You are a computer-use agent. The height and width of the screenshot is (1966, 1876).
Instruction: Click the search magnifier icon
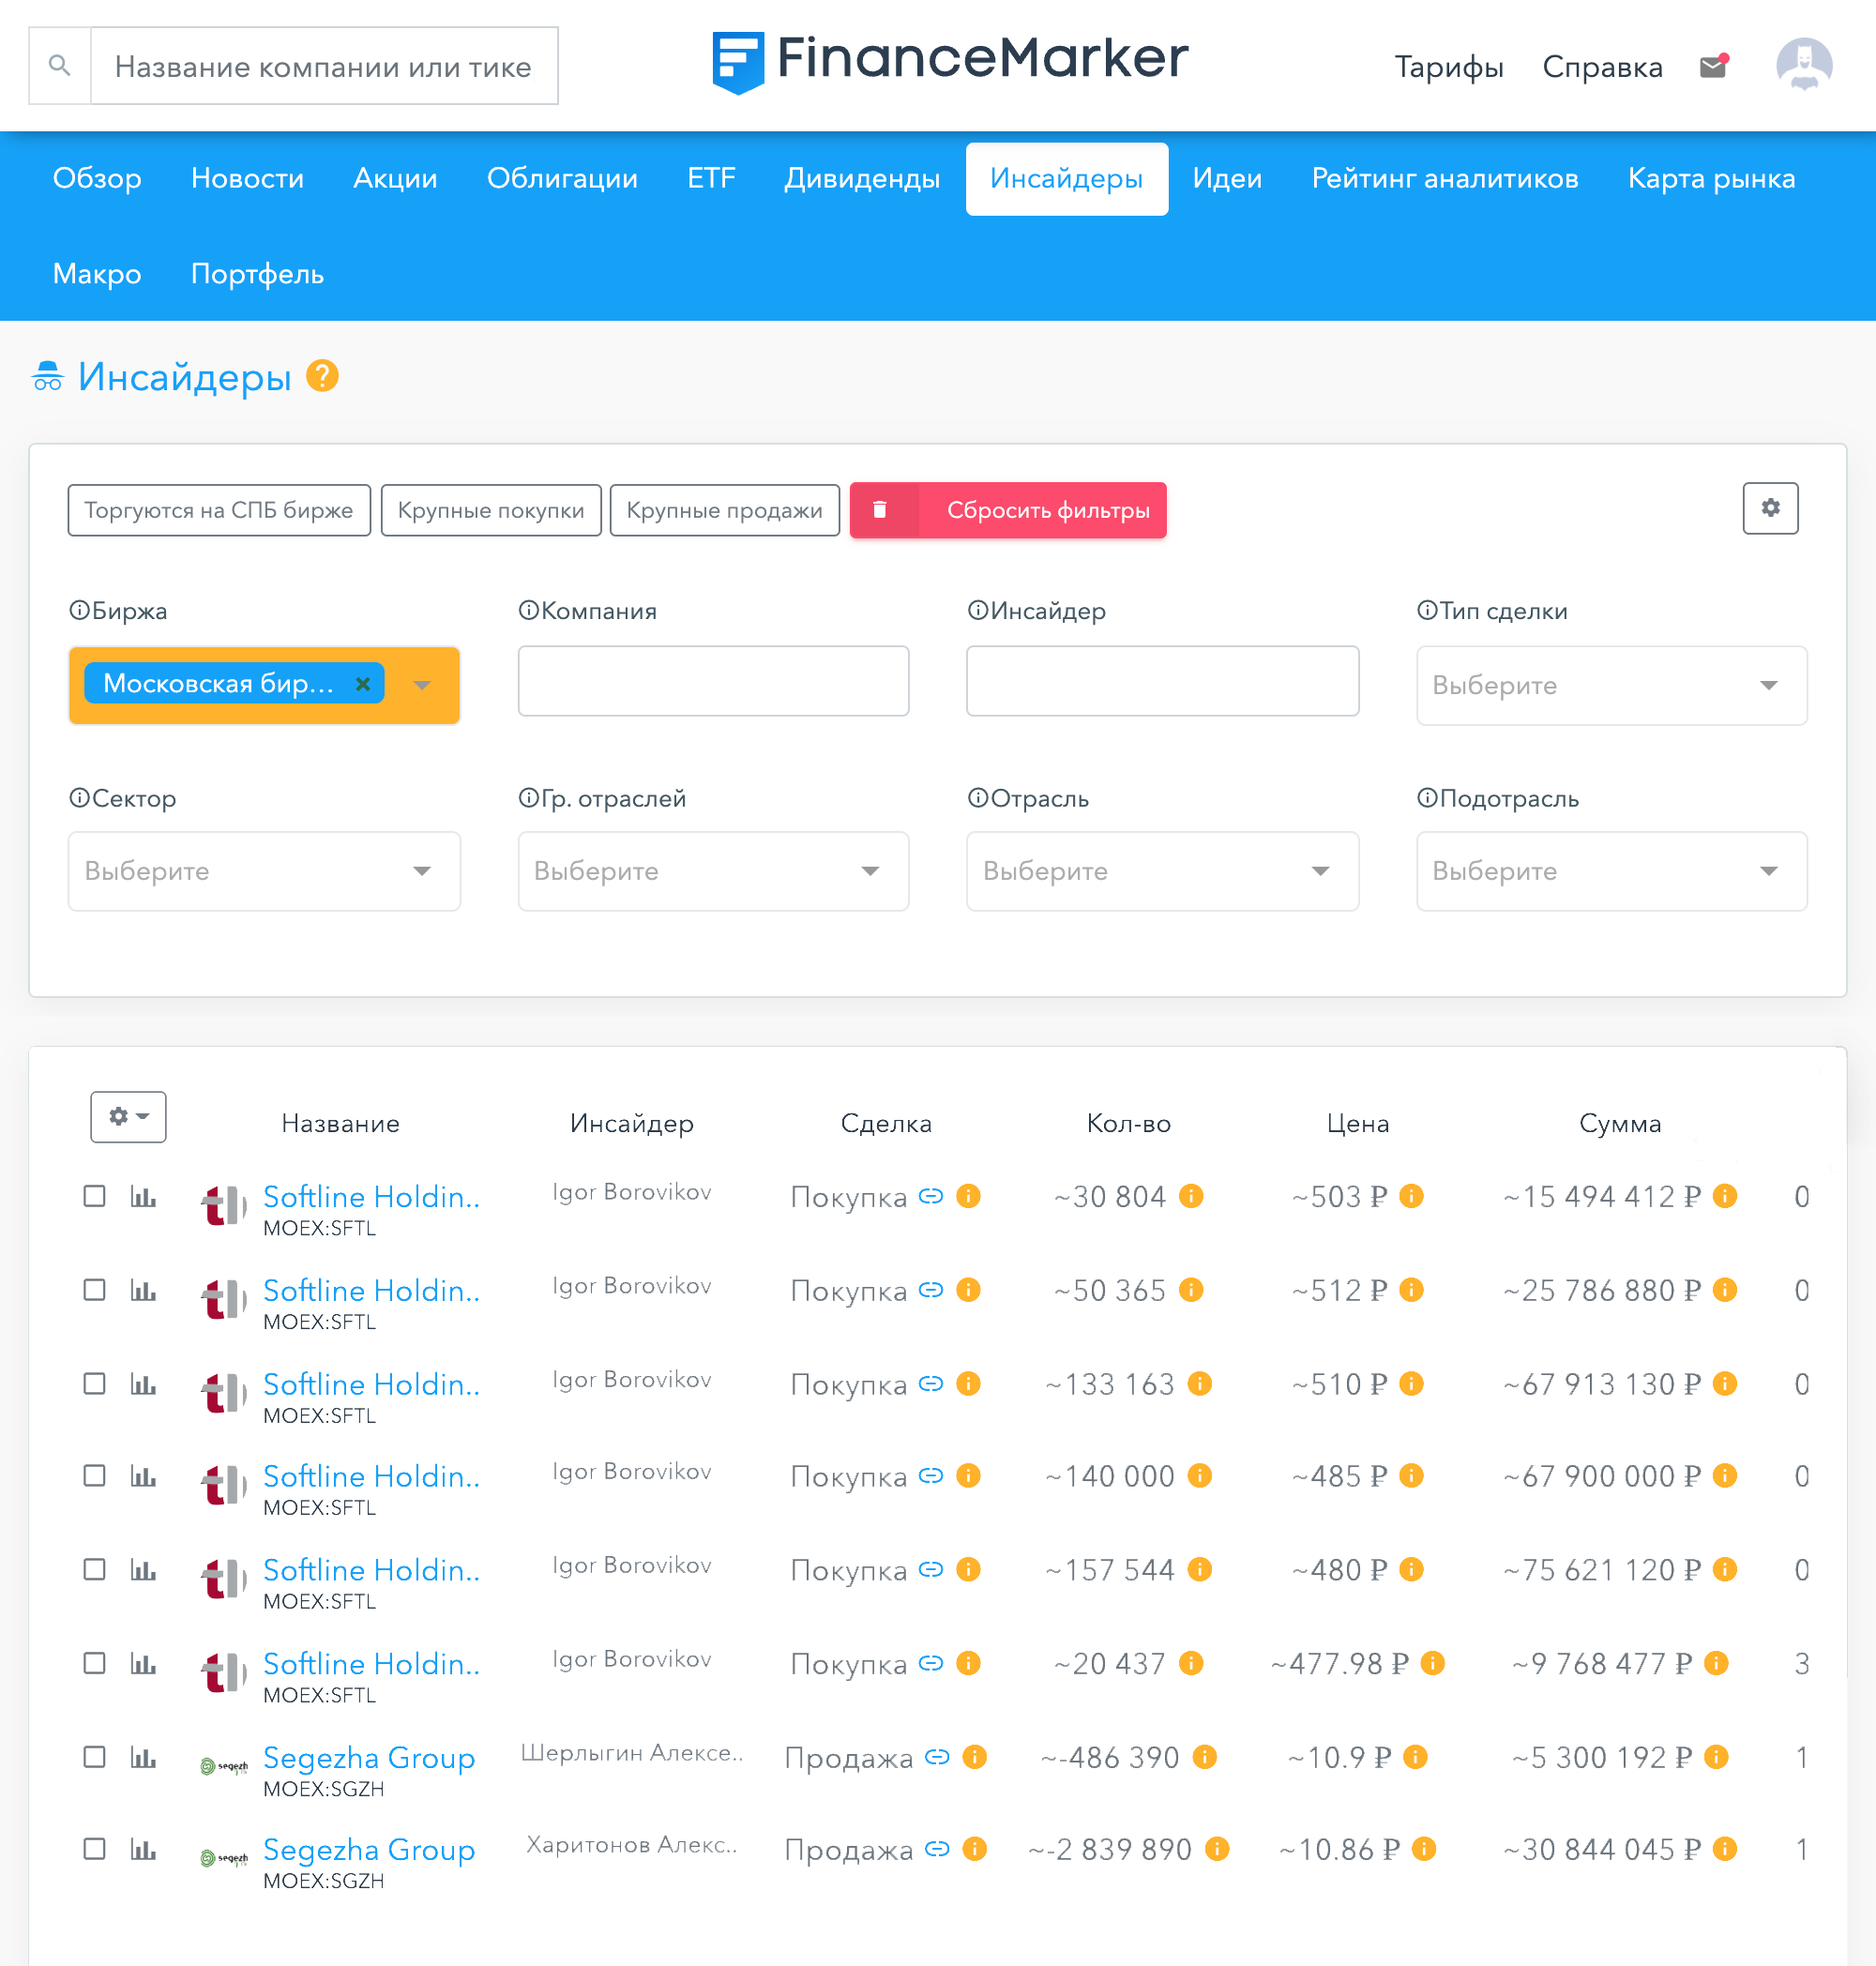click(x=60, y=66)
